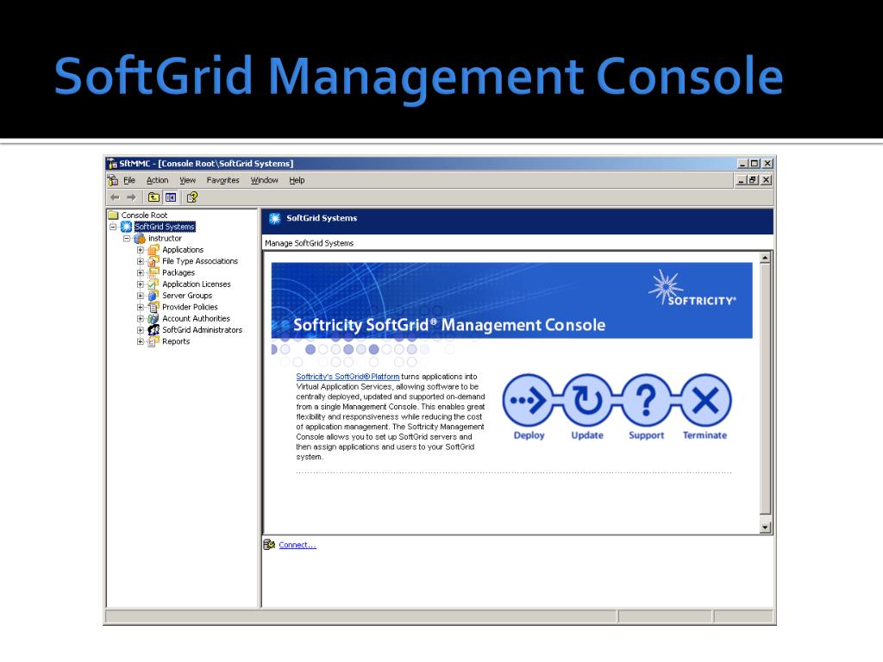The height and width of the screenshot is (662, 883).
Task: Open the Window menu
Action: pyautogui.click(x=265, y=180)
